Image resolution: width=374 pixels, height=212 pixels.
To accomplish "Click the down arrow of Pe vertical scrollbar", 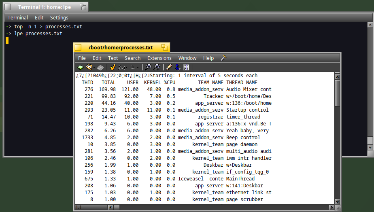I will point(337,201).
